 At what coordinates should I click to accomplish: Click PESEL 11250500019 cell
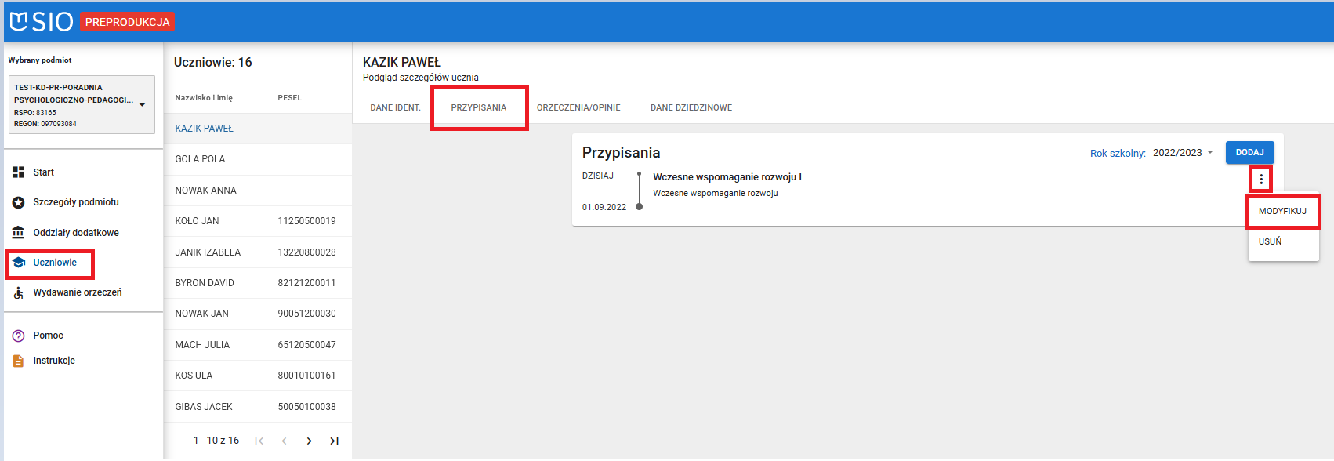[306, 221]
